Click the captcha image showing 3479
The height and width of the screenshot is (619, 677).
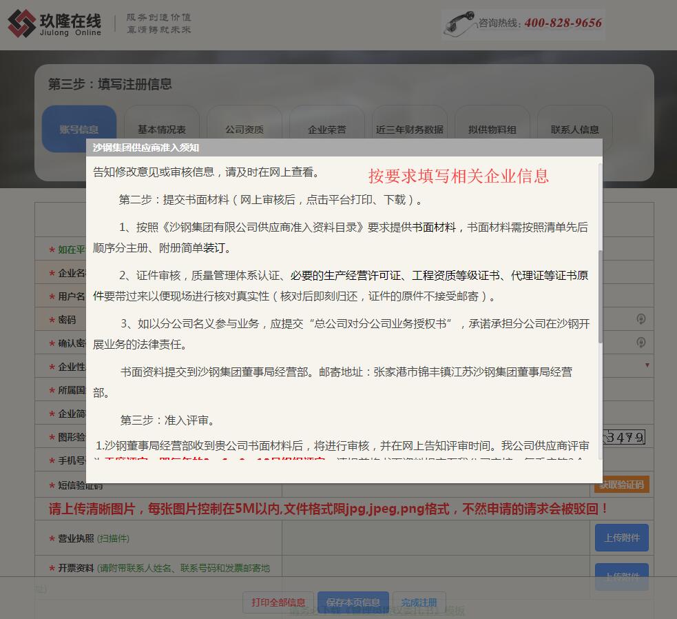[624, 437]
